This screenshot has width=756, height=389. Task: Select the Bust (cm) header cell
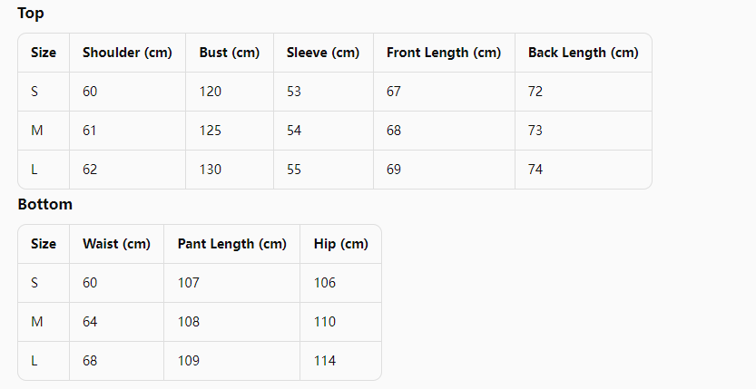[230, 53]
